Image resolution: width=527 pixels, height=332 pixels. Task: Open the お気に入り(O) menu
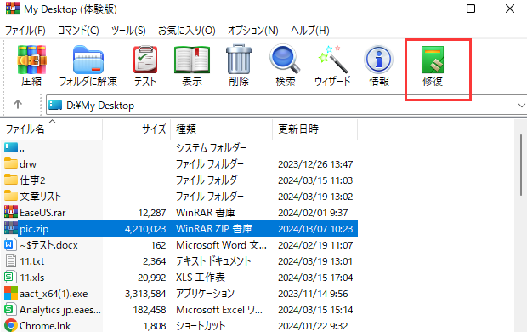[186, 31]
